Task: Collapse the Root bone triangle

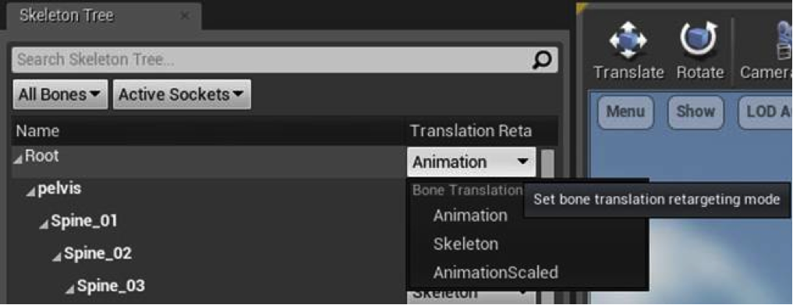Action: pos(18,160)
